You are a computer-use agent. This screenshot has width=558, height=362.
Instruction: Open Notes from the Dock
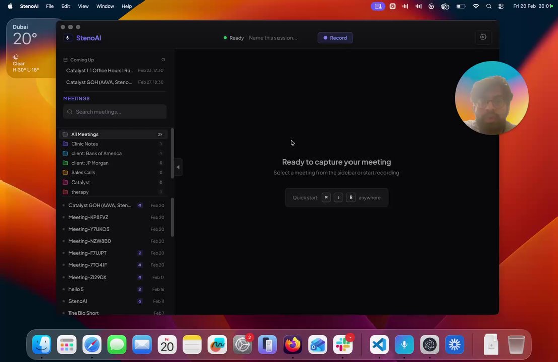(x=192, y=344)
